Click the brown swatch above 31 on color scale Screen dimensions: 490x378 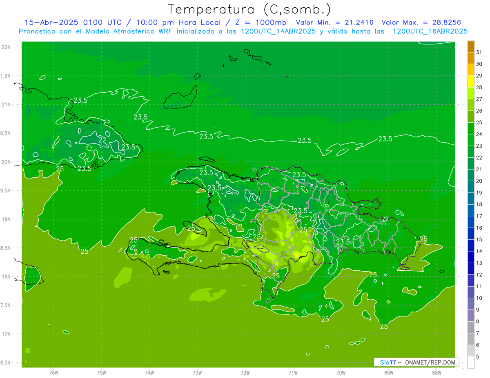(x=471, y=46)
